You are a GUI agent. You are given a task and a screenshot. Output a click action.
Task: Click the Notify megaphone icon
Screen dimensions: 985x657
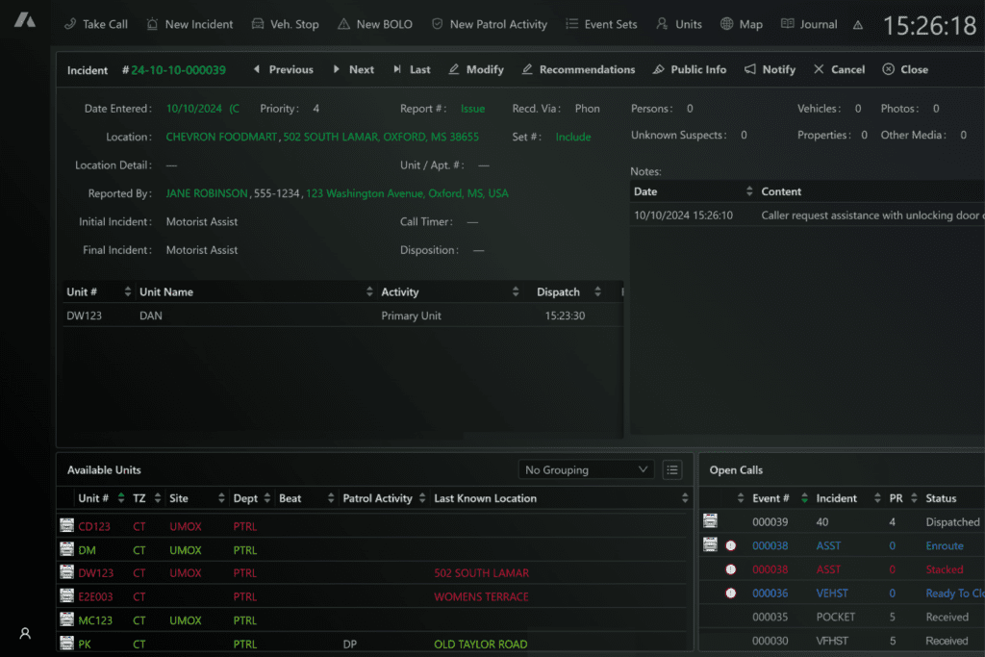751,69
